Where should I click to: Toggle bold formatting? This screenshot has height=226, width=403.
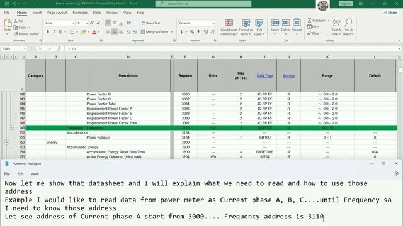click(x=48, y=32)
